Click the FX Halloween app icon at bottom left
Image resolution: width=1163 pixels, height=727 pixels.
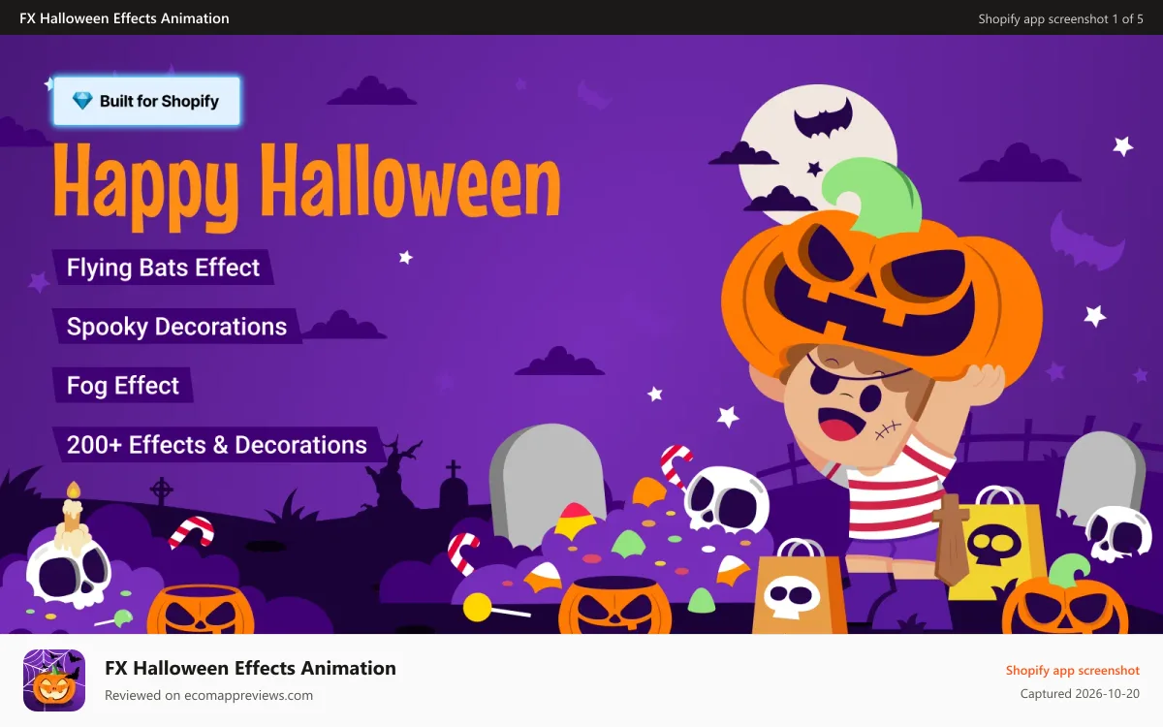(54, 680)
